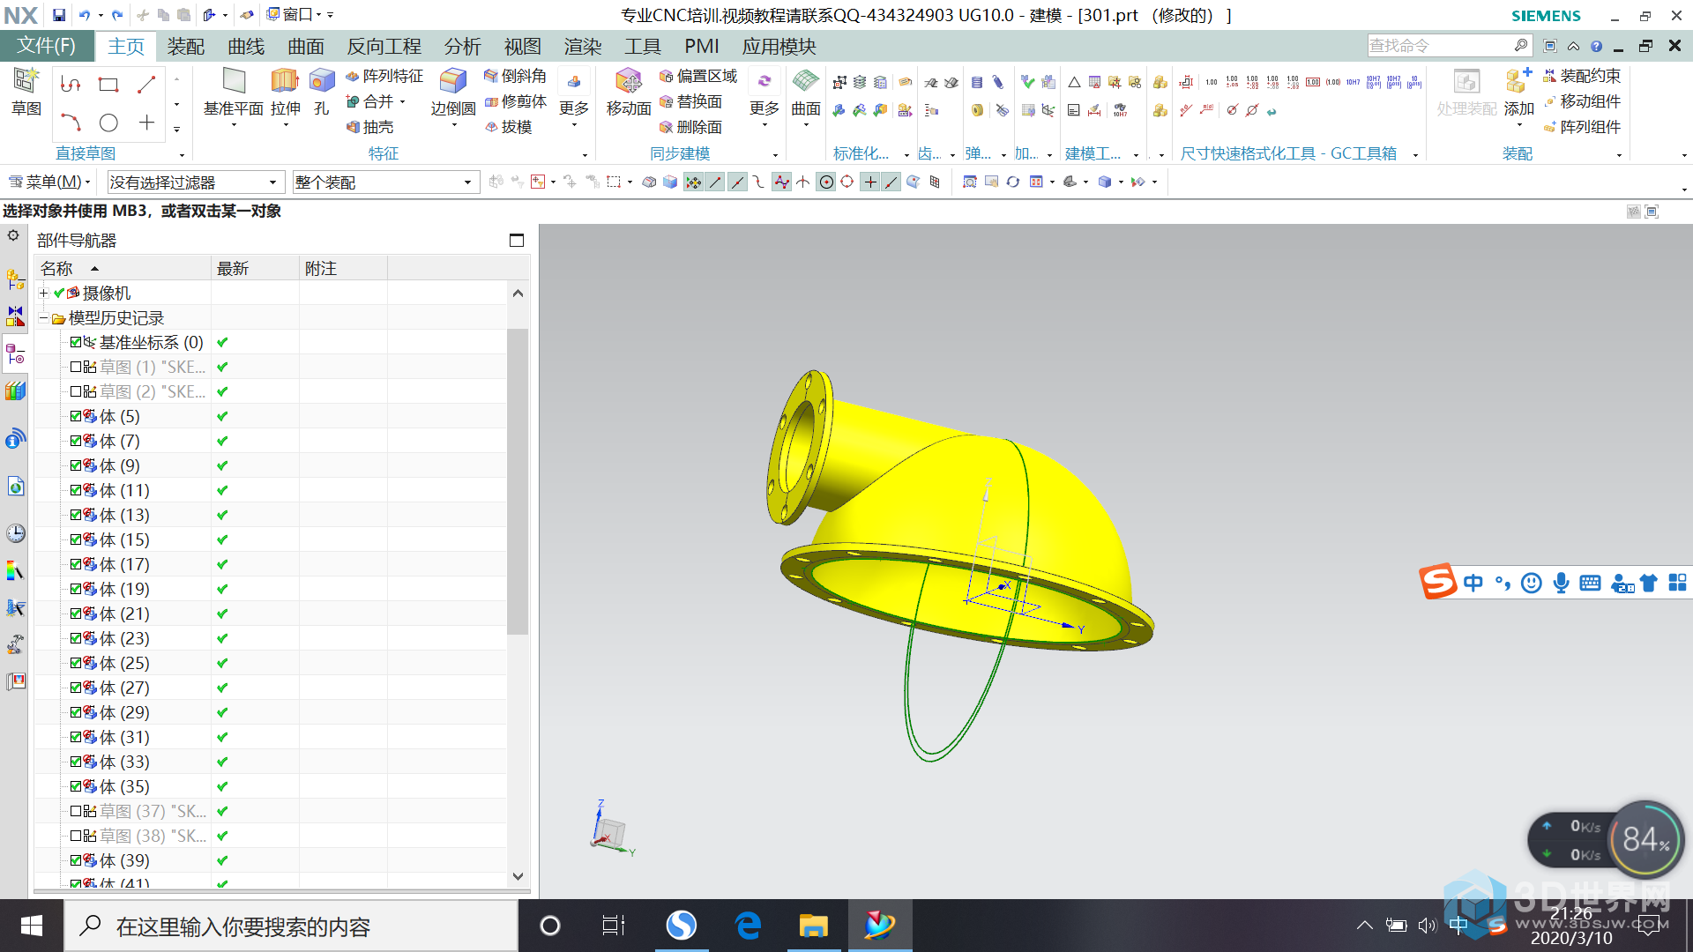This screenshot has width=1693, height=952.
Task: Select the Circle sketch tool
Action: pos(108,123)
